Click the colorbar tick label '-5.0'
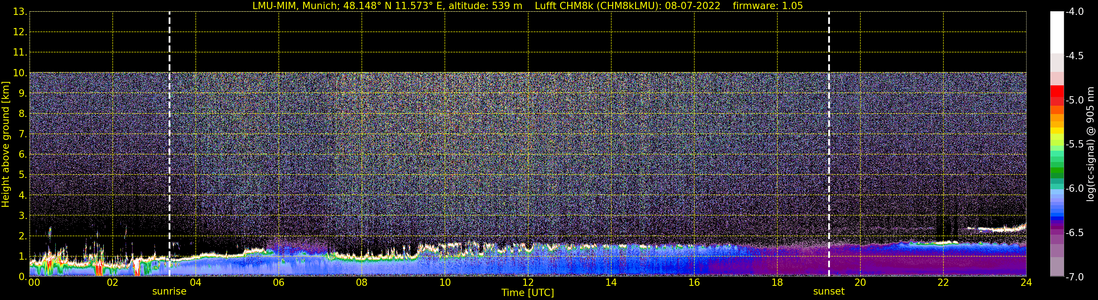 [1074, 100]
